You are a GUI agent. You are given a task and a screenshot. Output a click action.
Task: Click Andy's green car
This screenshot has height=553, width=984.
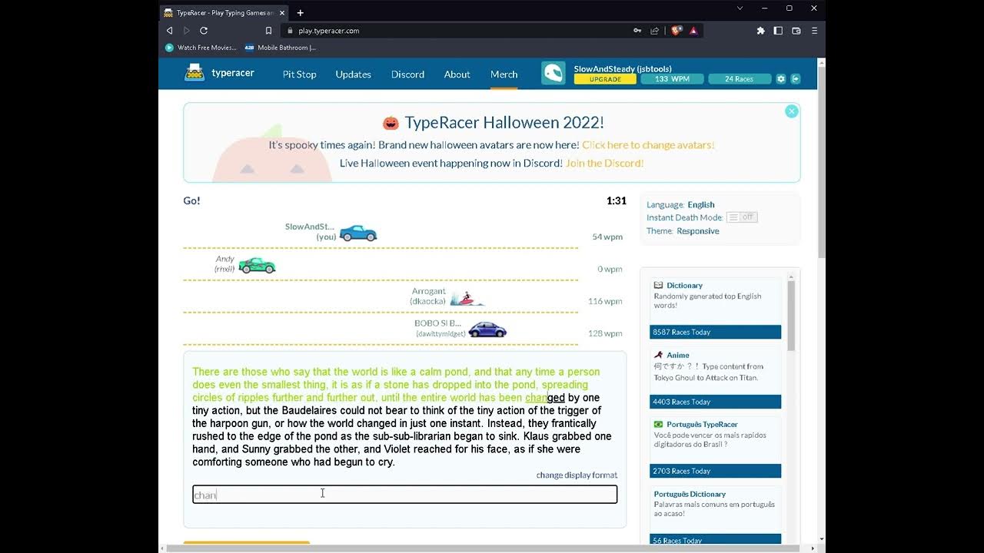pos(257,266)
